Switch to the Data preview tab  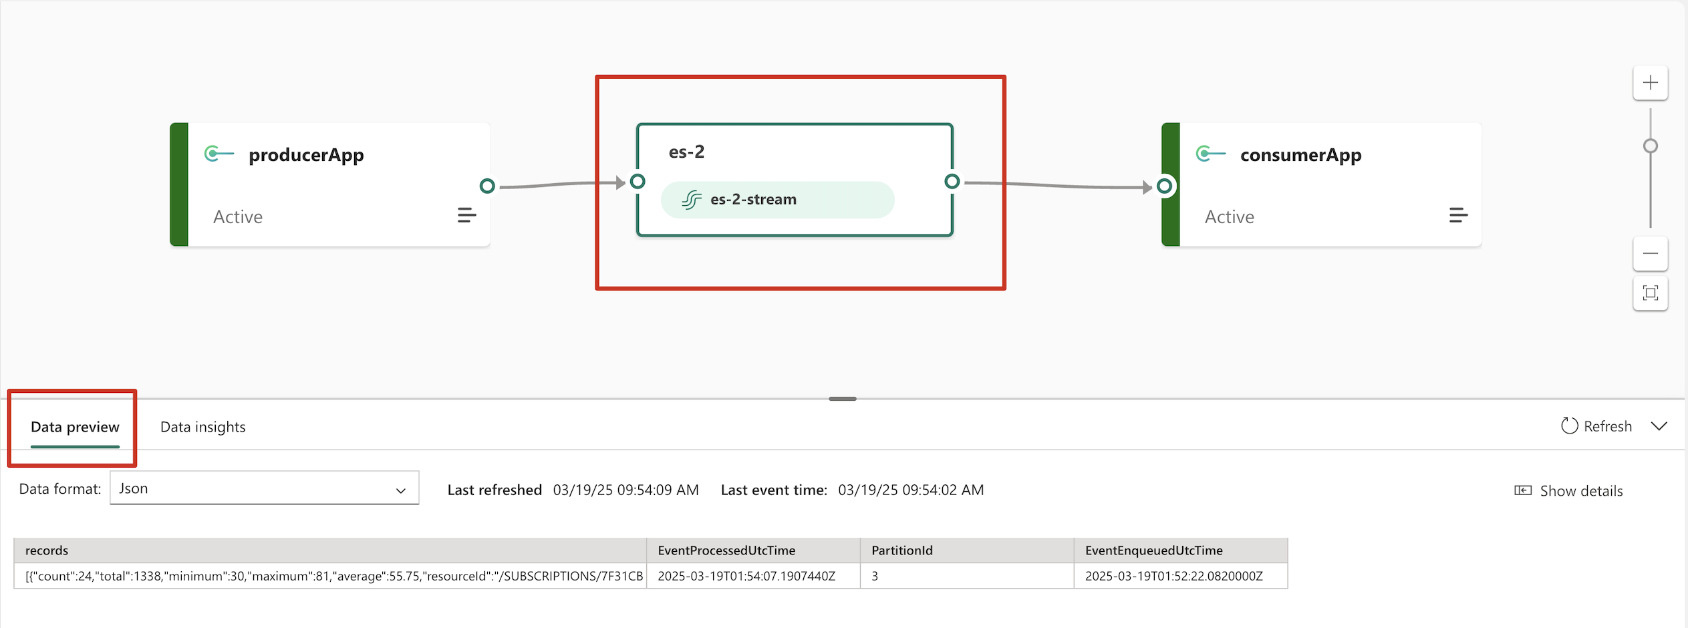coord(75,427)
